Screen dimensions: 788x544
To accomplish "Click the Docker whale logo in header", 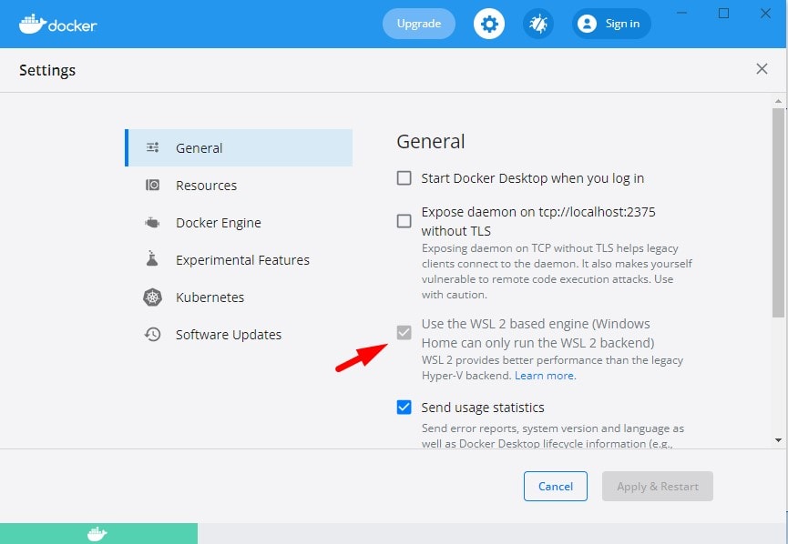I will click(x=57, y=24).
